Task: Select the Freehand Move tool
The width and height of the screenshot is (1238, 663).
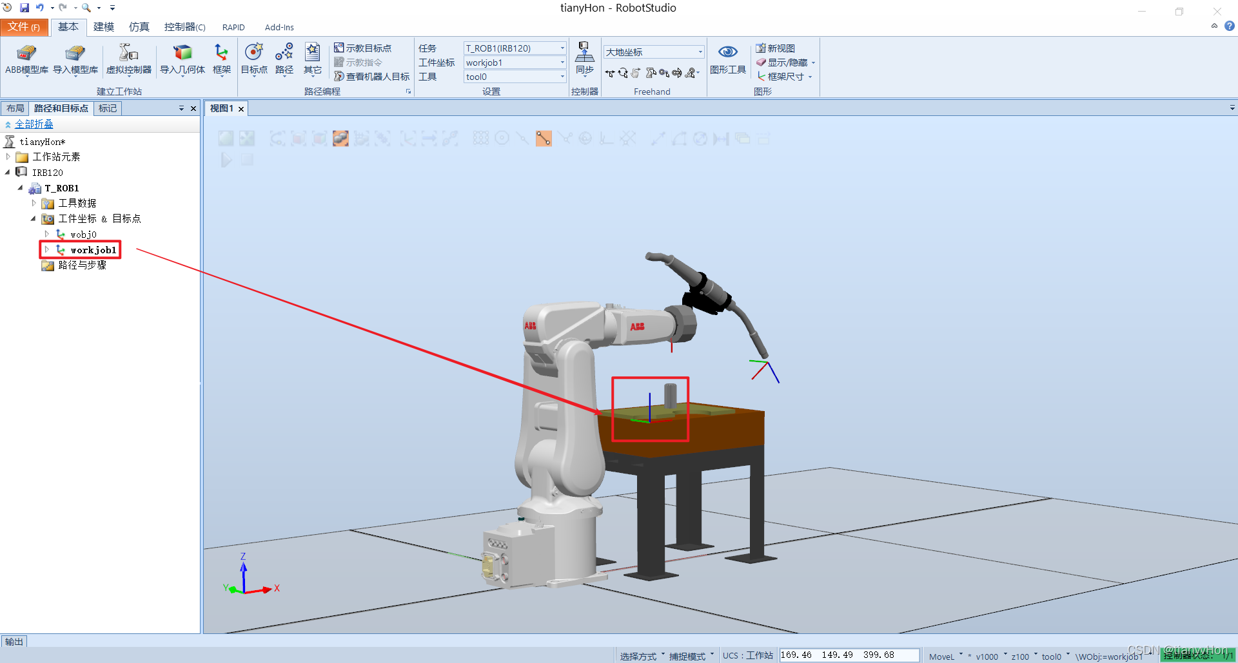Action: tap(610, 73)
